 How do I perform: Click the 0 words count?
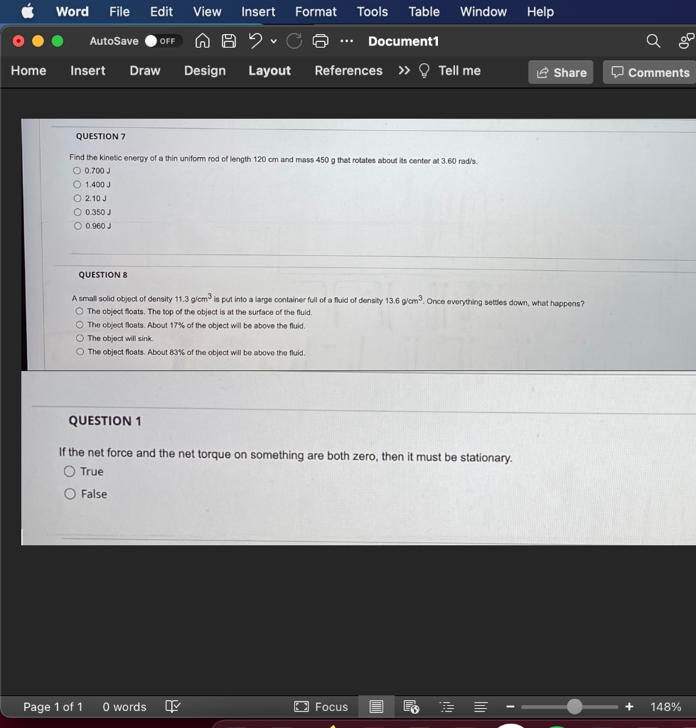point(124,707)
